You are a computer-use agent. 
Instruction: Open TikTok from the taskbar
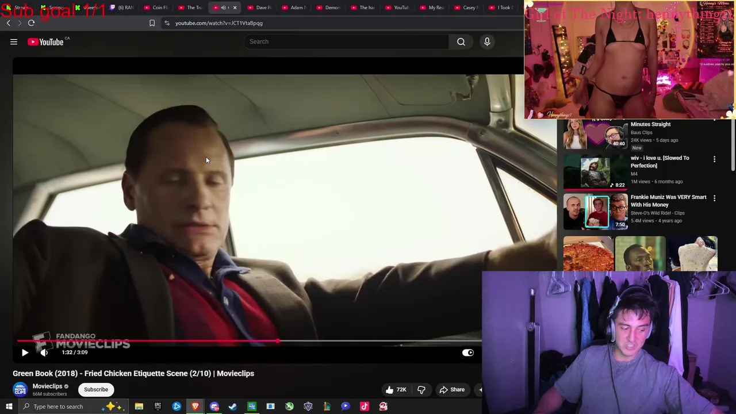click(x=365, y=407)
